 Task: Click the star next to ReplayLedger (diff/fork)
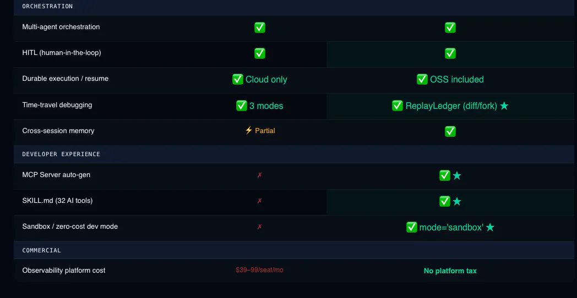click(504, 106)
